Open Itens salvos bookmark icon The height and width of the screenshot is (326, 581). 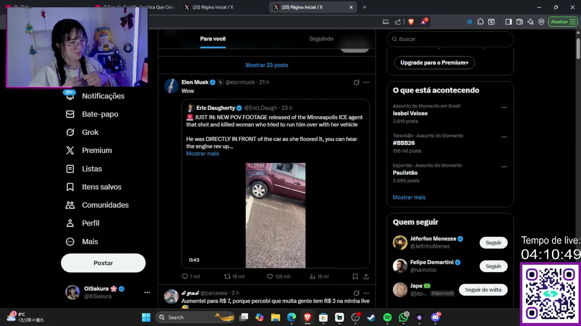click(x=70, y=187)
